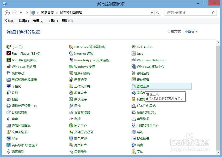Click the 程序和功能 icon
222x157 pixels.
click(x=71, y=73)
